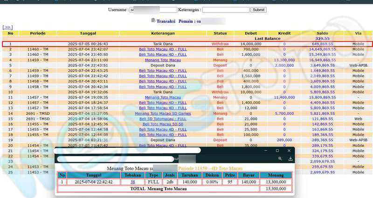Maximize the popup window
The width and height of the screenshot is (373, 198).
(x=277, y=151)
